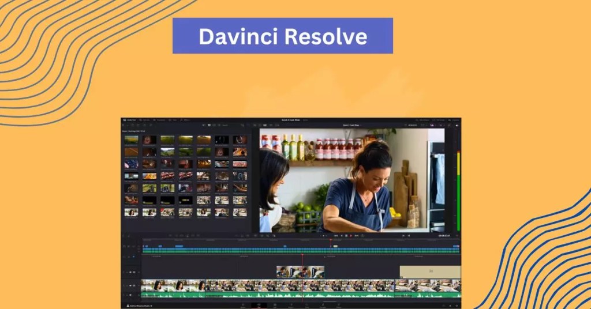Jump to the timeline end with Go to Last

pos(357,236)
